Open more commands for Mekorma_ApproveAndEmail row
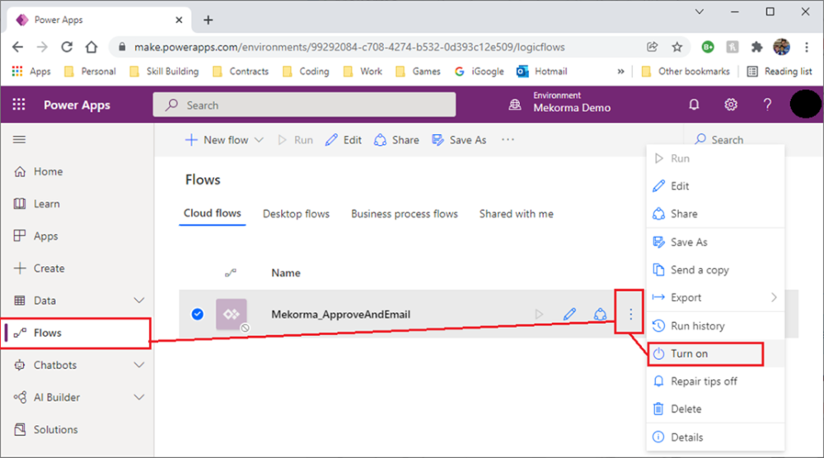824x458 pixels. click(x=630, y=314)
